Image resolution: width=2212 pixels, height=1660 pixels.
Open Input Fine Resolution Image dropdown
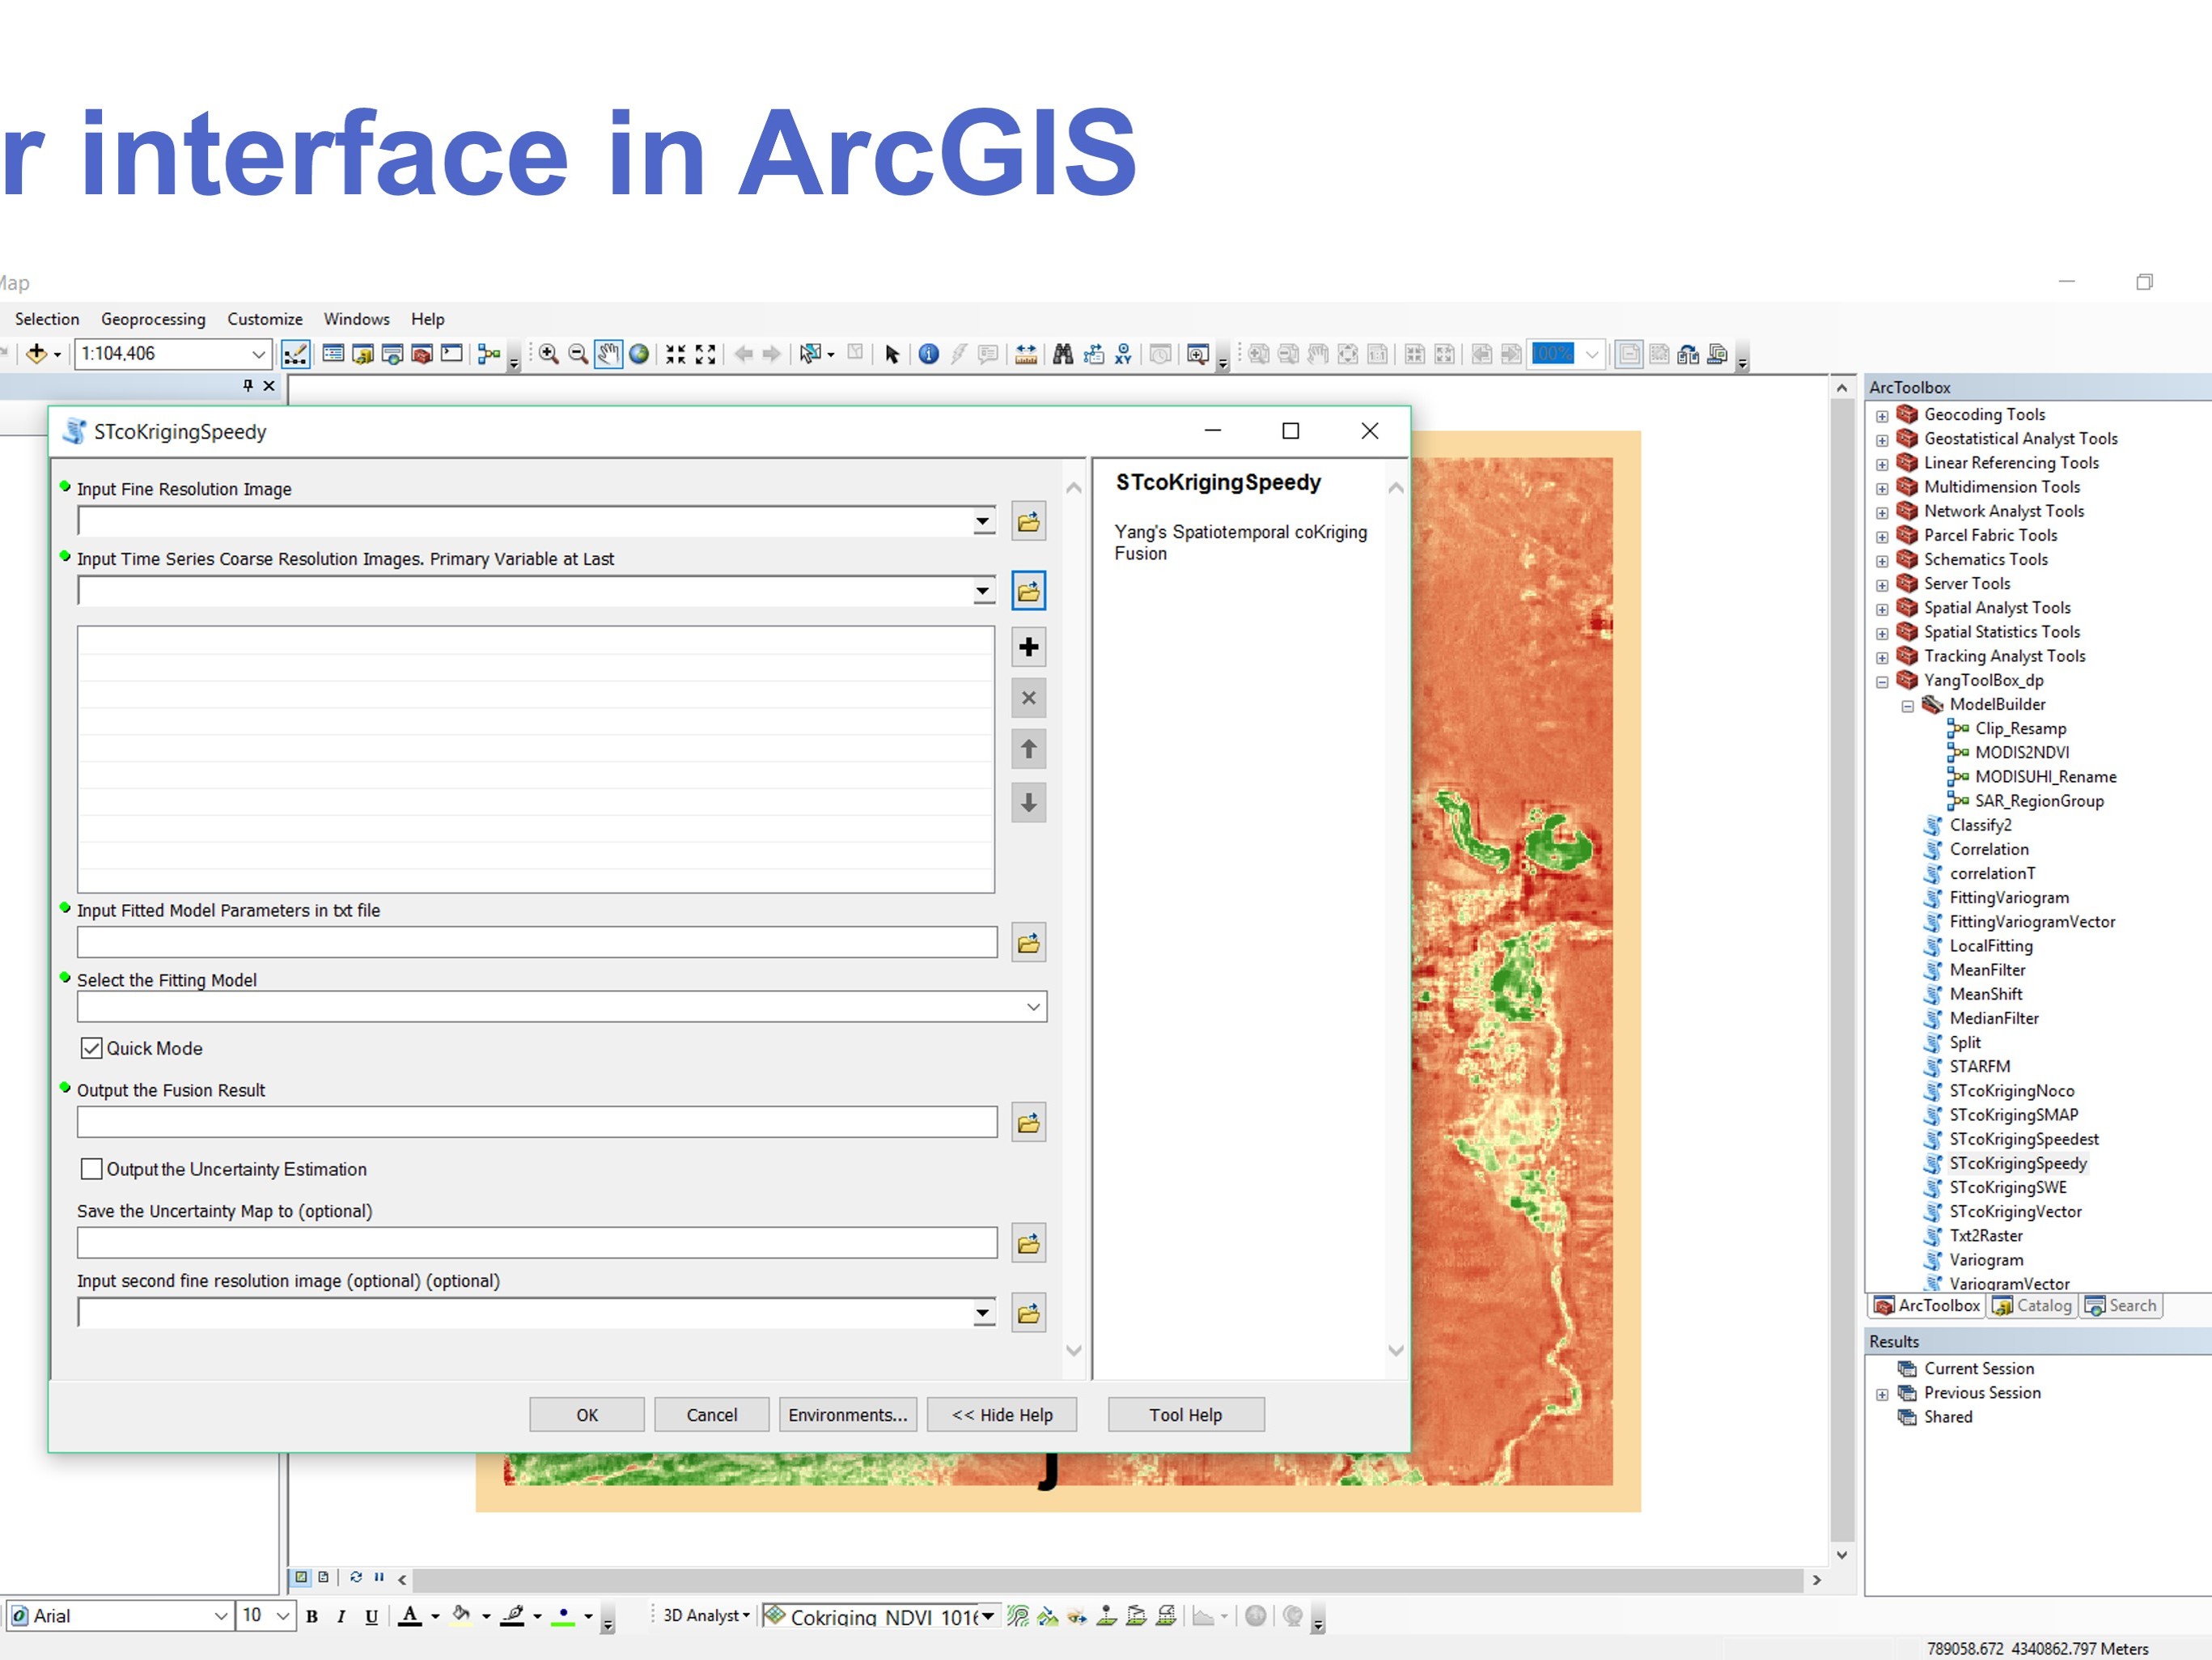pos(984,520)
